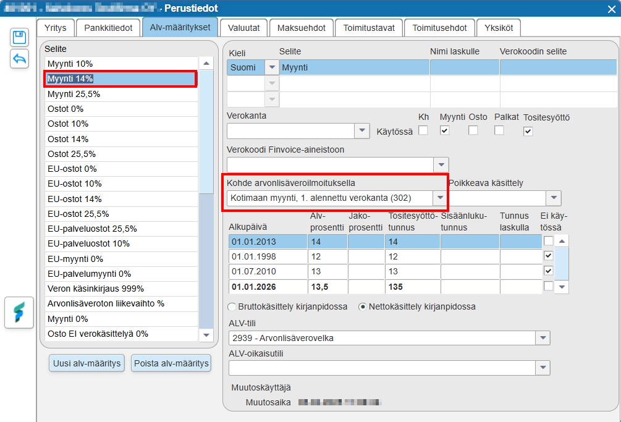Select Myynti 0% list entry
This screenshot has height=422, width=621.
coord(121,319)
